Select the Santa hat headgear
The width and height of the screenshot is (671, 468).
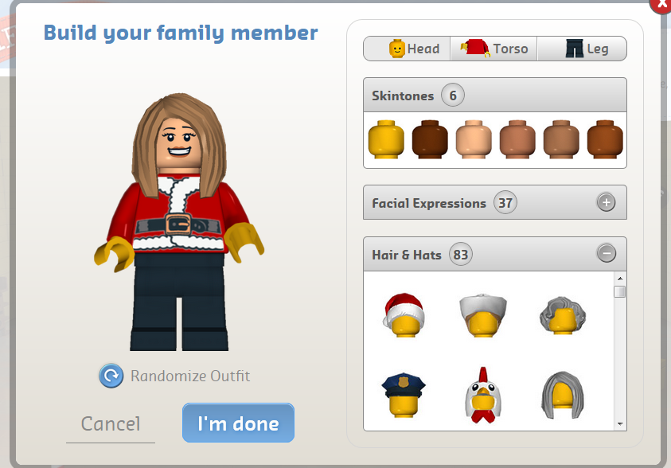[404, 315]
